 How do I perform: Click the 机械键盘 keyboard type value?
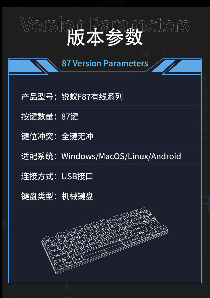point(77,196)
